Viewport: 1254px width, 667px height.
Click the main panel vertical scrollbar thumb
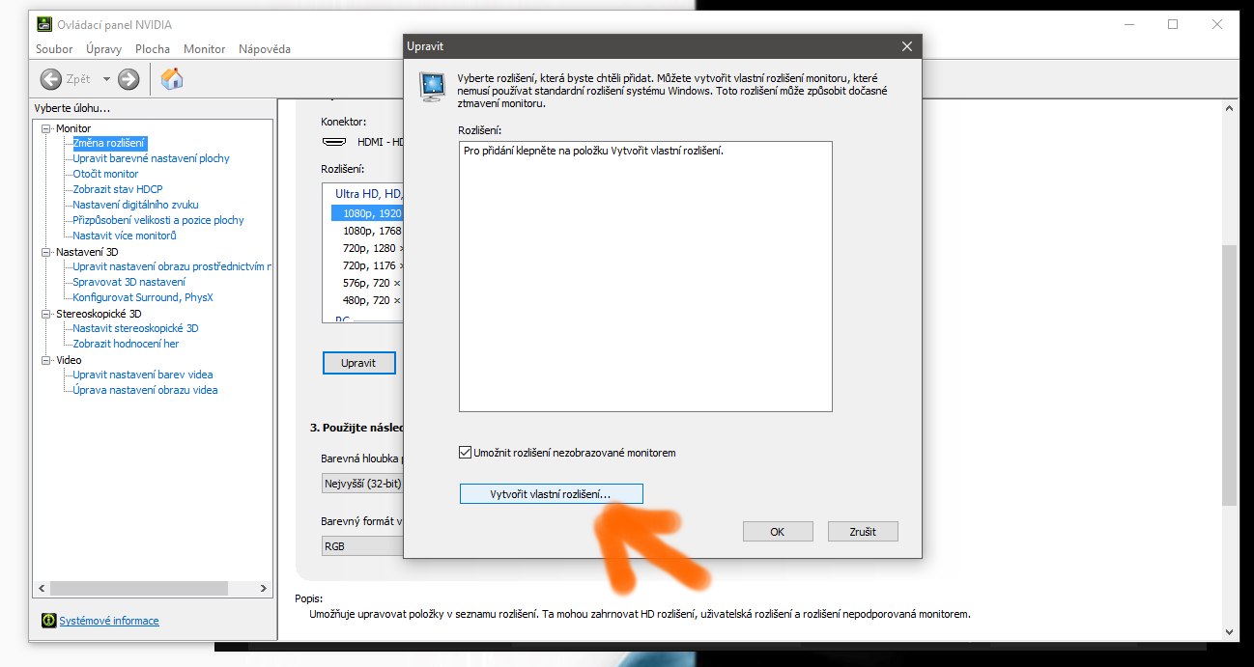(1229, 375)
